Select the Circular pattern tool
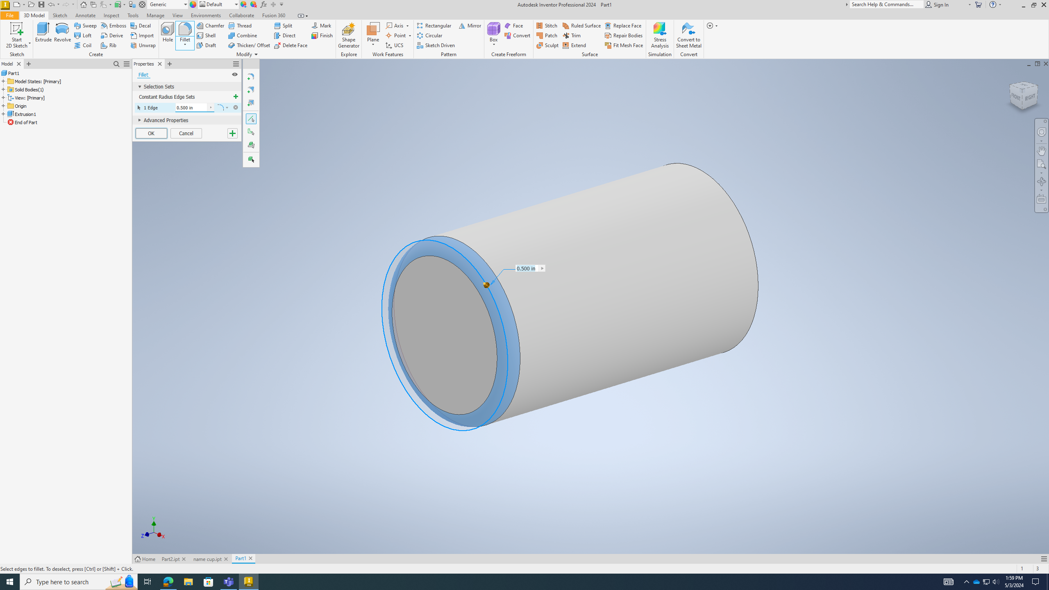Image resolution: width=1049 pixels, height=590 pixels. pos(429,35)
